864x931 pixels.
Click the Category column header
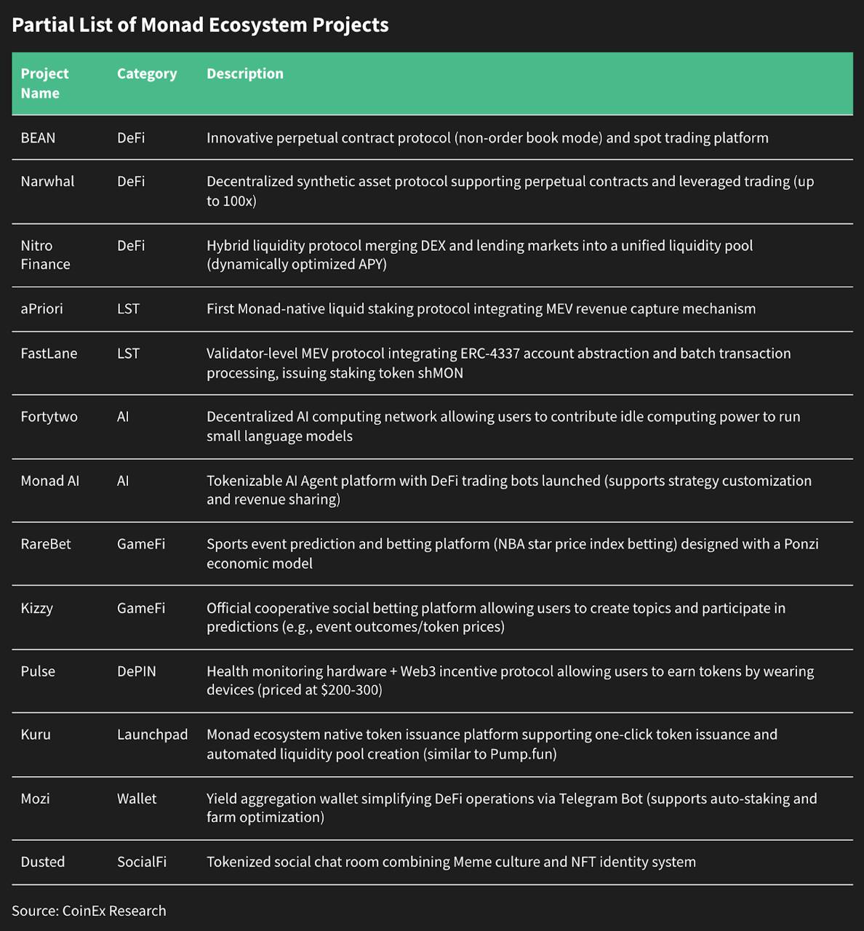[x=147, y=73]
